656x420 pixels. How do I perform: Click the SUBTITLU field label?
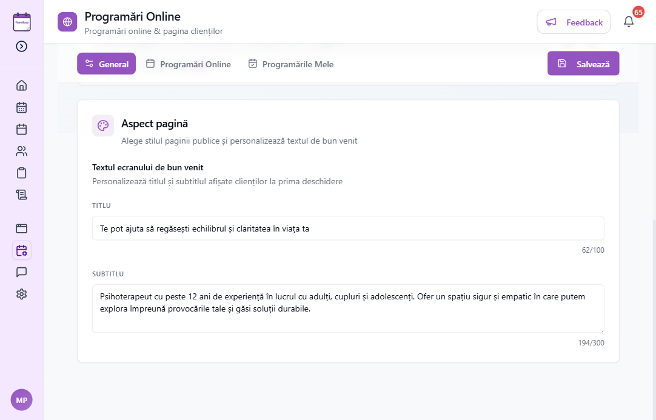click(108, 274)
